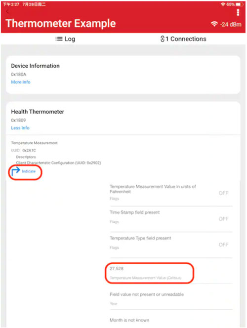Collapse Health Thermometer with Less Info
The image size is (247, 328).
20,128
